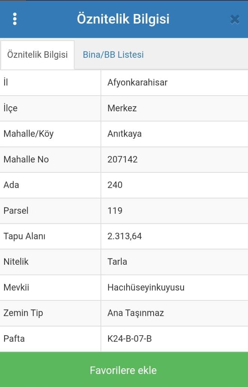Click the Zemin Tip value Ana Taşınmaz
Image resolution: width=248 pixels, height=387 pixels.
tap(136, 313)
